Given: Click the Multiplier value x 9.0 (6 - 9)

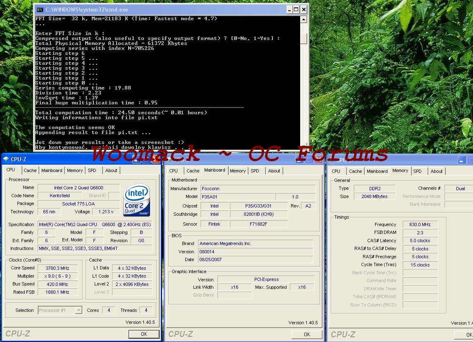Looking at the screenshot, I should [x=57, y=276].
